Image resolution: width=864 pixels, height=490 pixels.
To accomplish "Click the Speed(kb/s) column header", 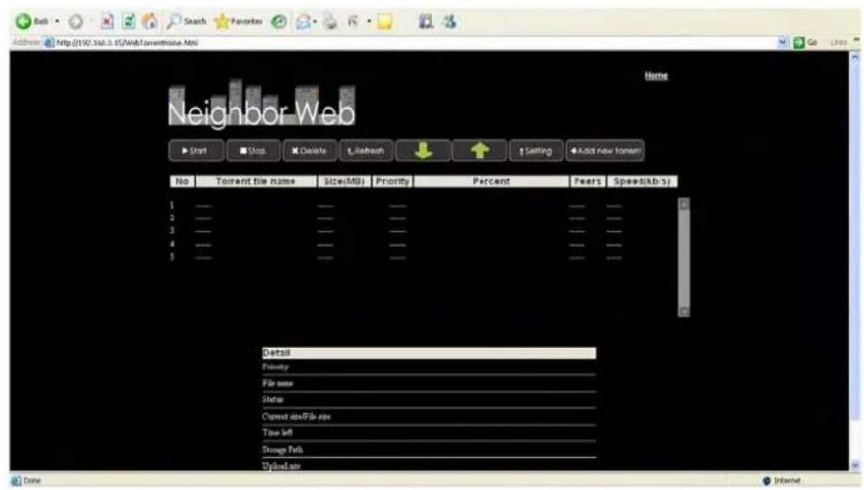I will coord(642,182).
